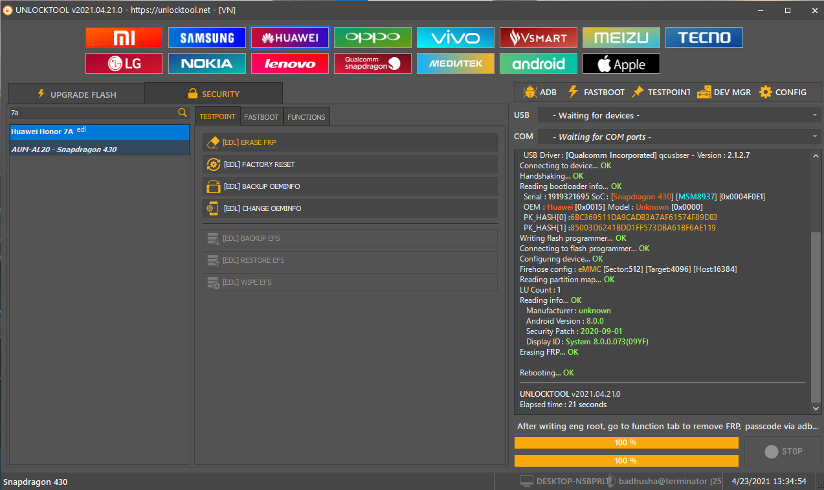This screenshot has width=824, height=490.
Task: Open ADB tools with bug icon
Action: [540, 92]
